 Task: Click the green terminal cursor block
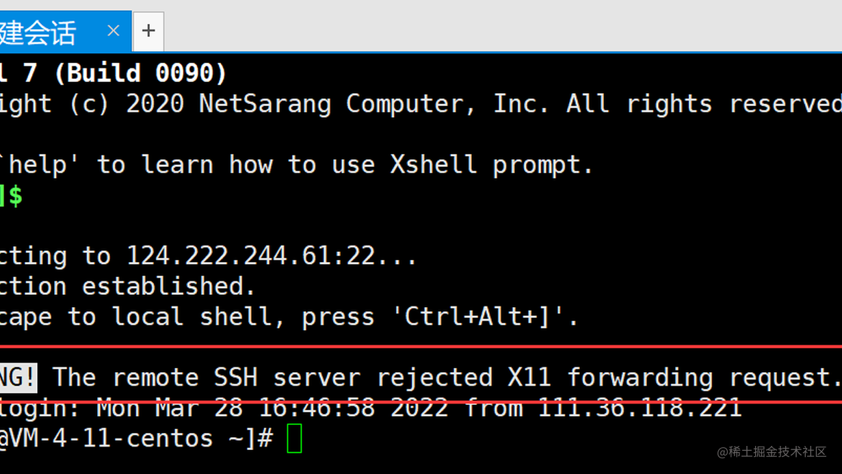coord(295,438)
